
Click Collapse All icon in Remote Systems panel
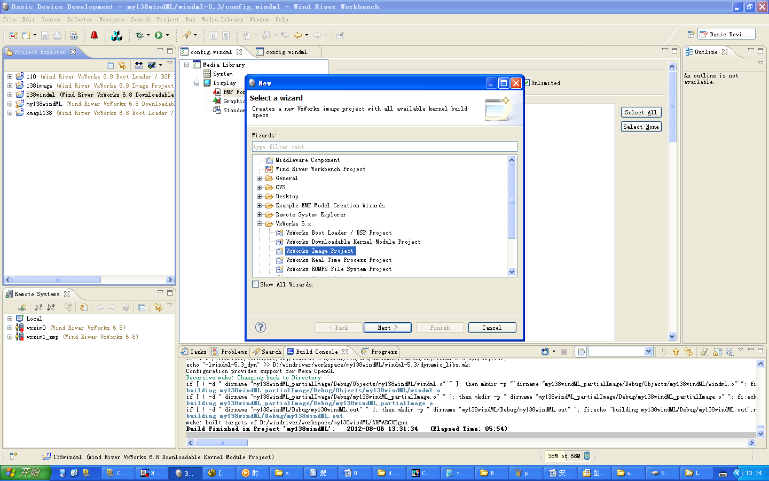(142, 307)
